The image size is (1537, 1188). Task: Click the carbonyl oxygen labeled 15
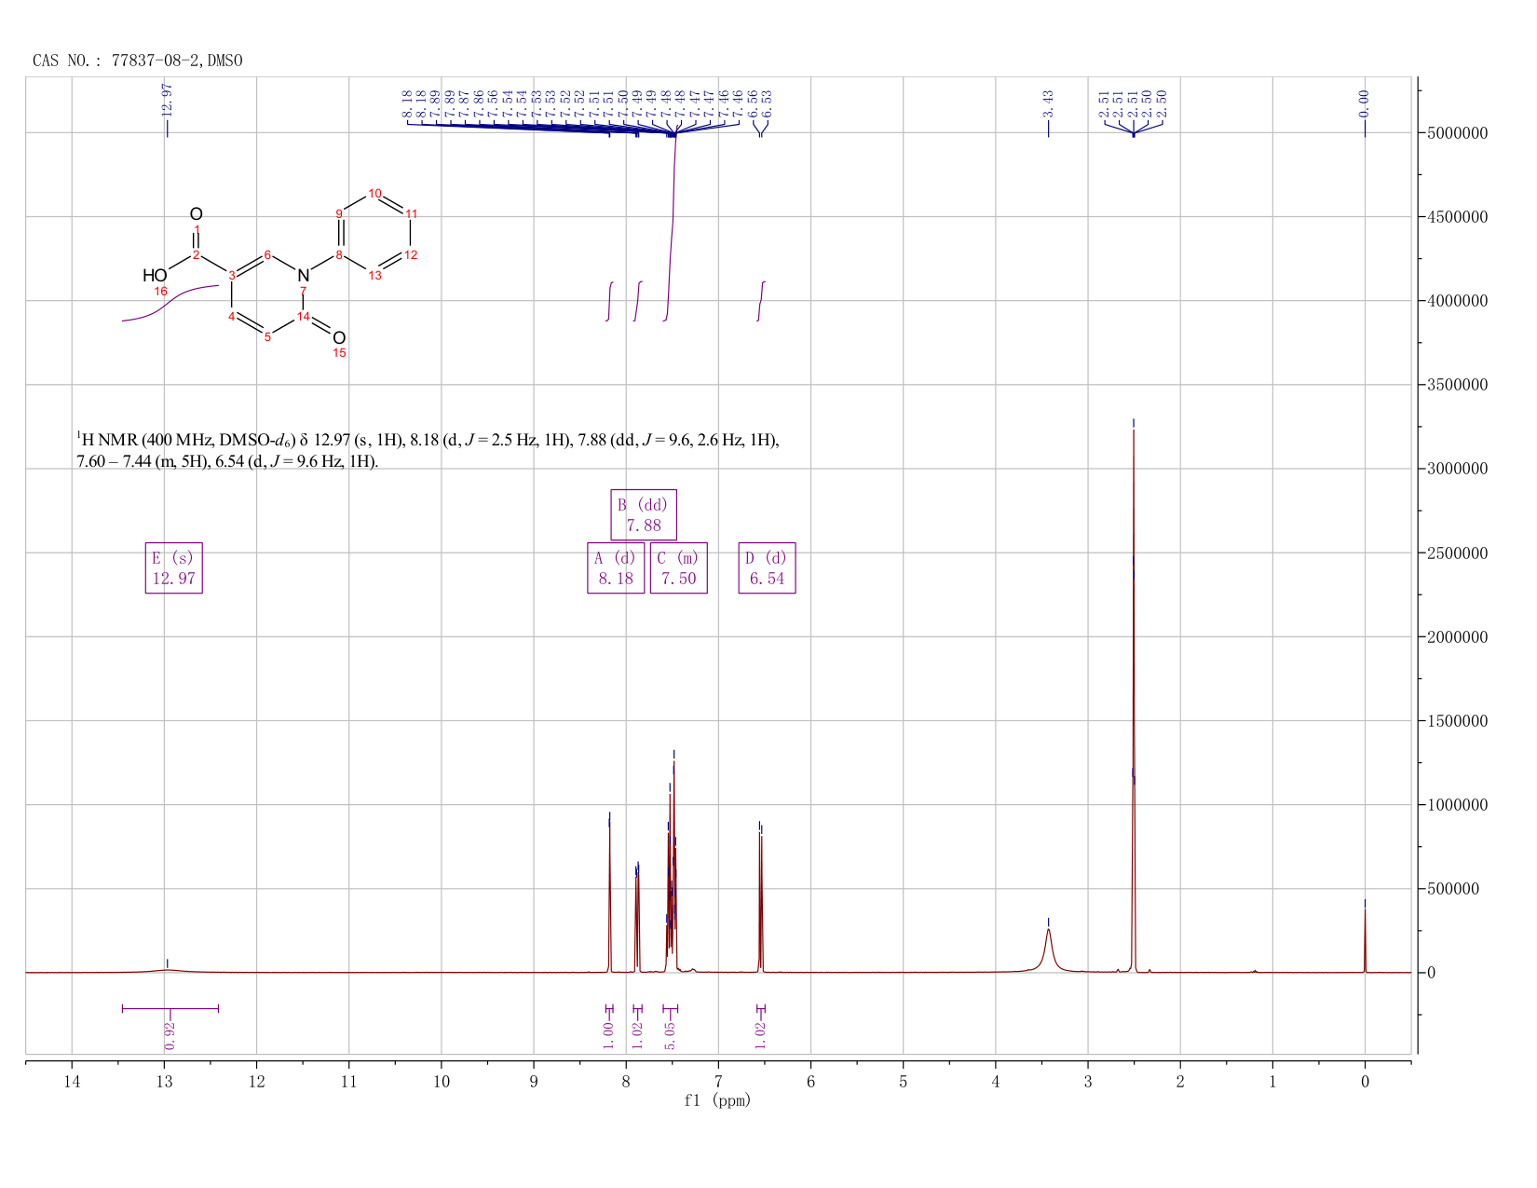point(339,338)
